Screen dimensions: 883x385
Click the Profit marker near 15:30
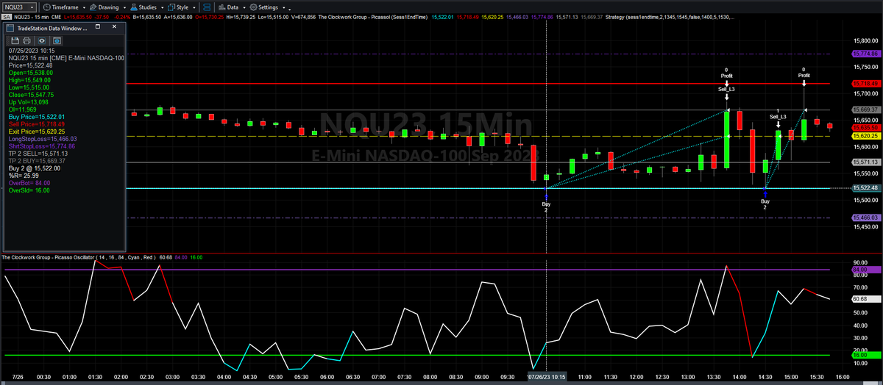[x=804, y=75]
